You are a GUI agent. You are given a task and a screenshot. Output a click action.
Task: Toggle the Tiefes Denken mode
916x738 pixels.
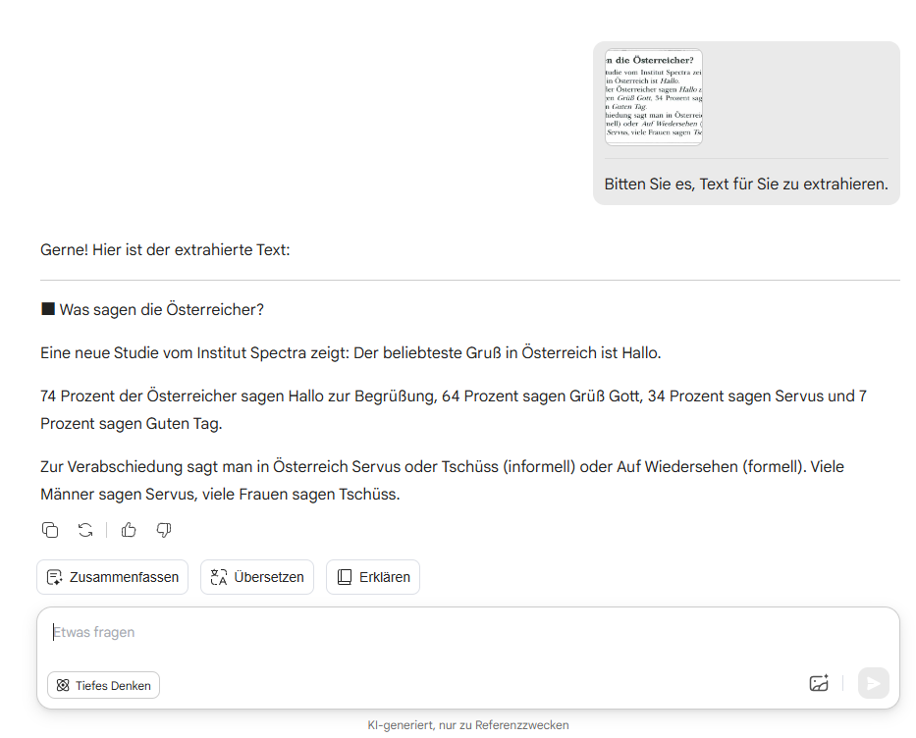103,685
